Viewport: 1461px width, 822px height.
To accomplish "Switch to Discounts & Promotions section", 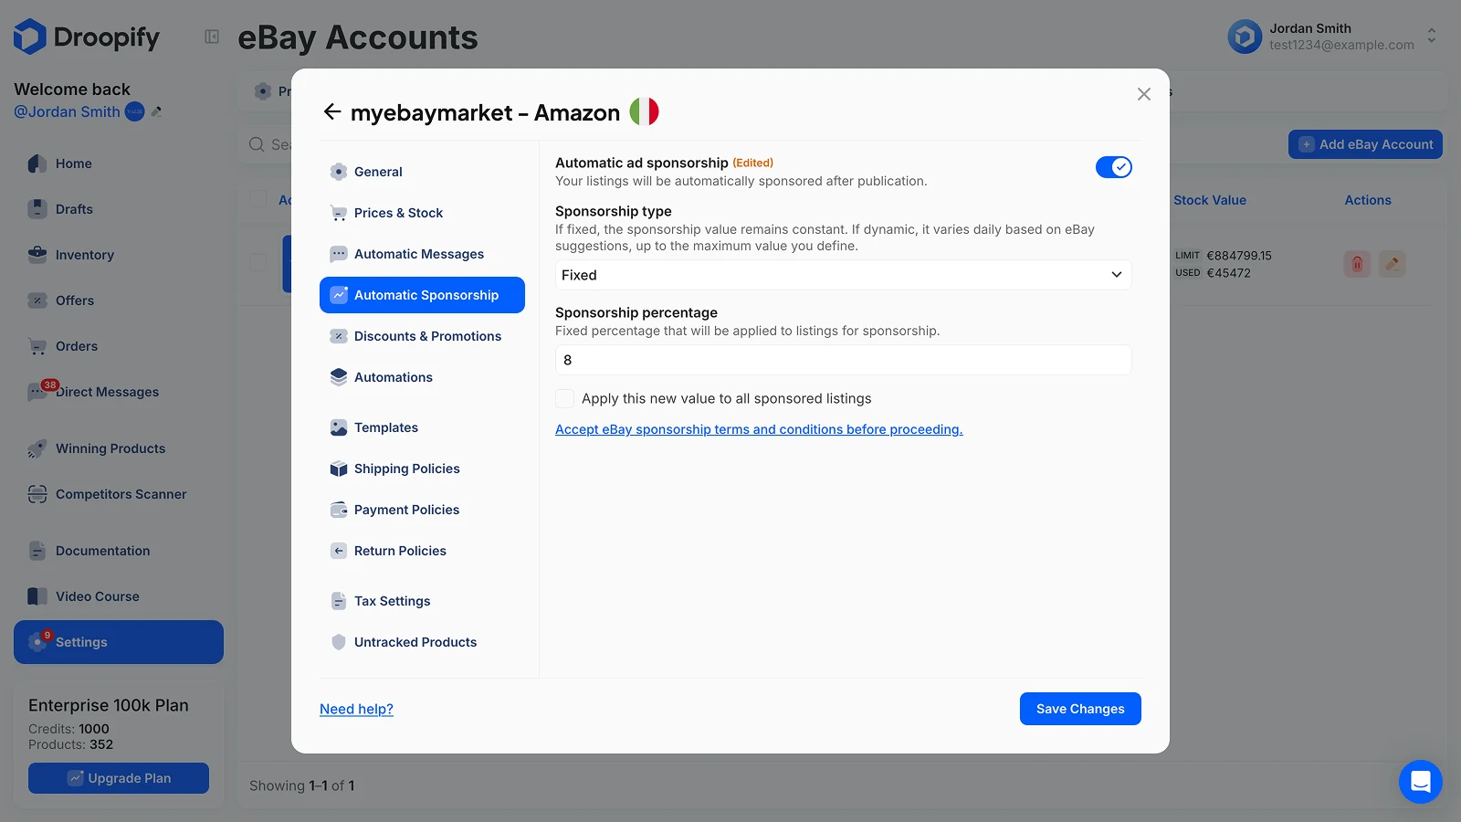I will [427, 336].
